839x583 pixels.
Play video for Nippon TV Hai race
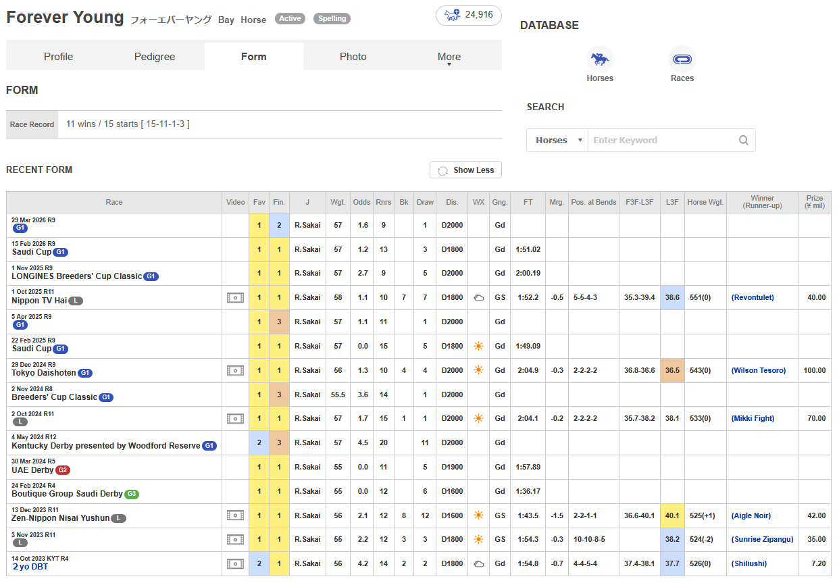(x=235, y=298)
